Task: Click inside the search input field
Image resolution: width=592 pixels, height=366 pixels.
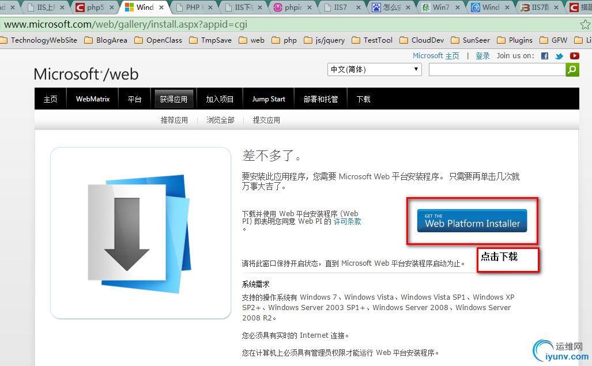Action: click(496, 69)
